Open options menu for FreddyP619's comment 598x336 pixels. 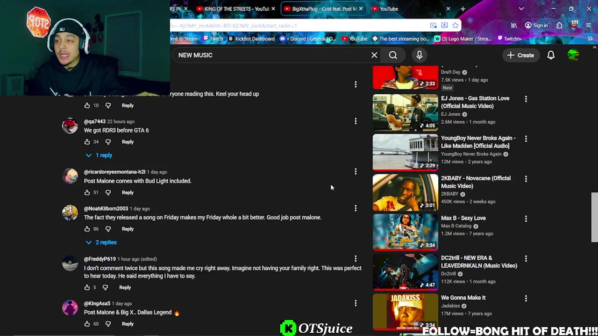pos(356,259)
